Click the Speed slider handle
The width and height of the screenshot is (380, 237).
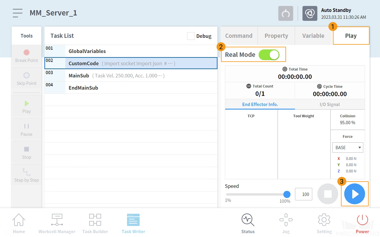[287, 194]
